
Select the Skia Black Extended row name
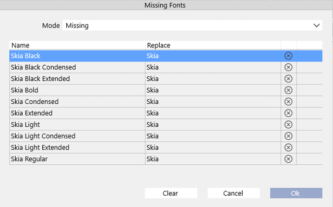pos(40,79)
